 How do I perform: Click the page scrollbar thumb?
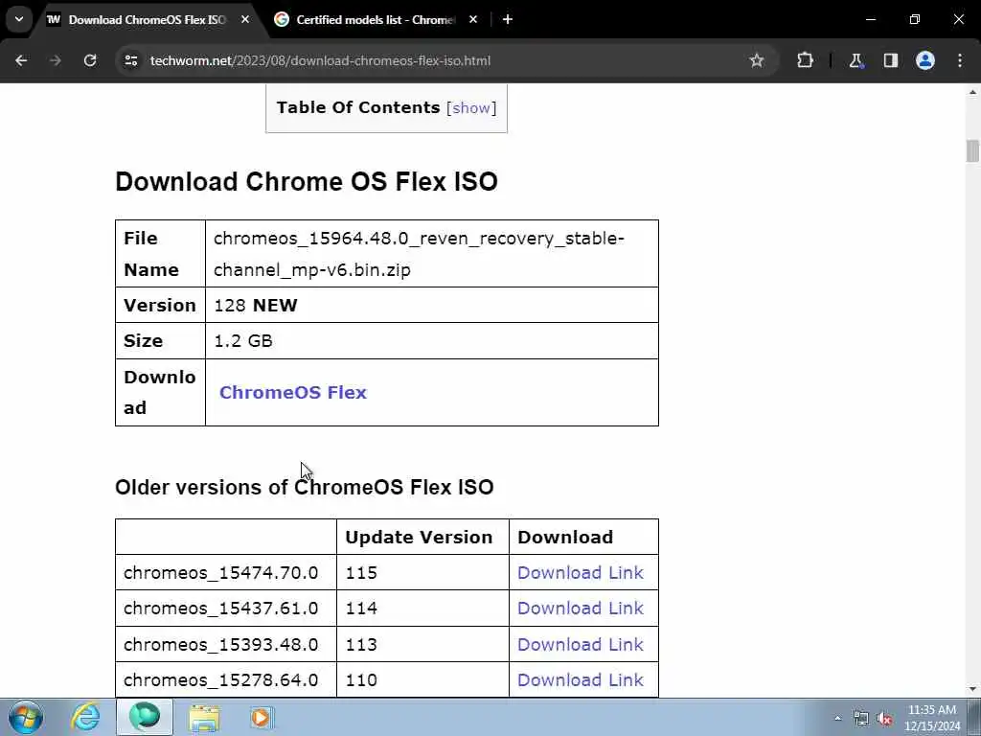[972, 151]
